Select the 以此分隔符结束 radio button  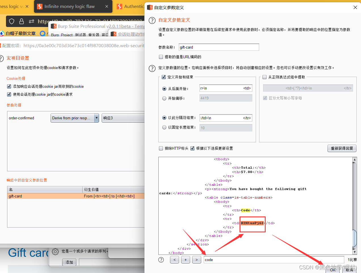click(x=164, y=118)
